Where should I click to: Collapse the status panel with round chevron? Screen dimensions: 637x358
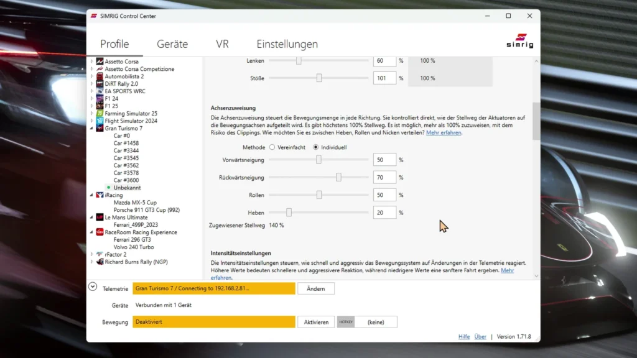click(x=93, y=287)
